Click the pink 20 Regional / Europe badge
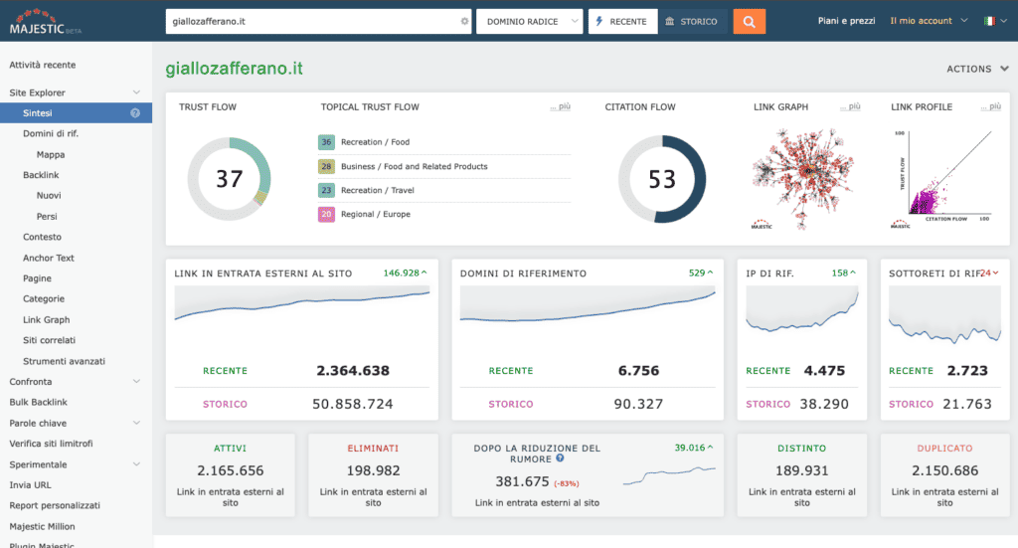1018x548 pixels. click(x=326, y=214)
